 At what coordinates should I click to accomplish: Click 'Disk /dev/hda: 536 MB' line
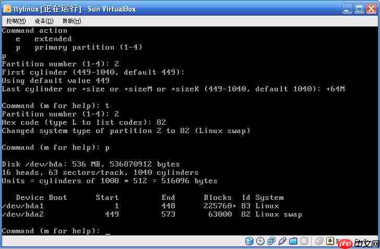pos(91,164)
